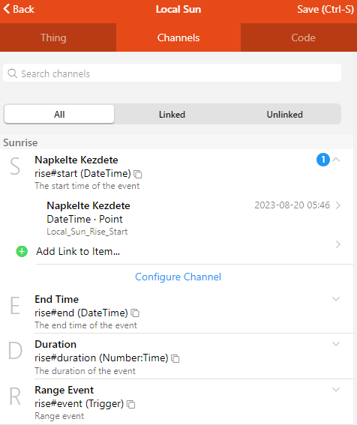The width and height of the screenshot is (357, 425).
Task: Save the thing with Save (Ctrl-S)
Action: coord(325,9)
